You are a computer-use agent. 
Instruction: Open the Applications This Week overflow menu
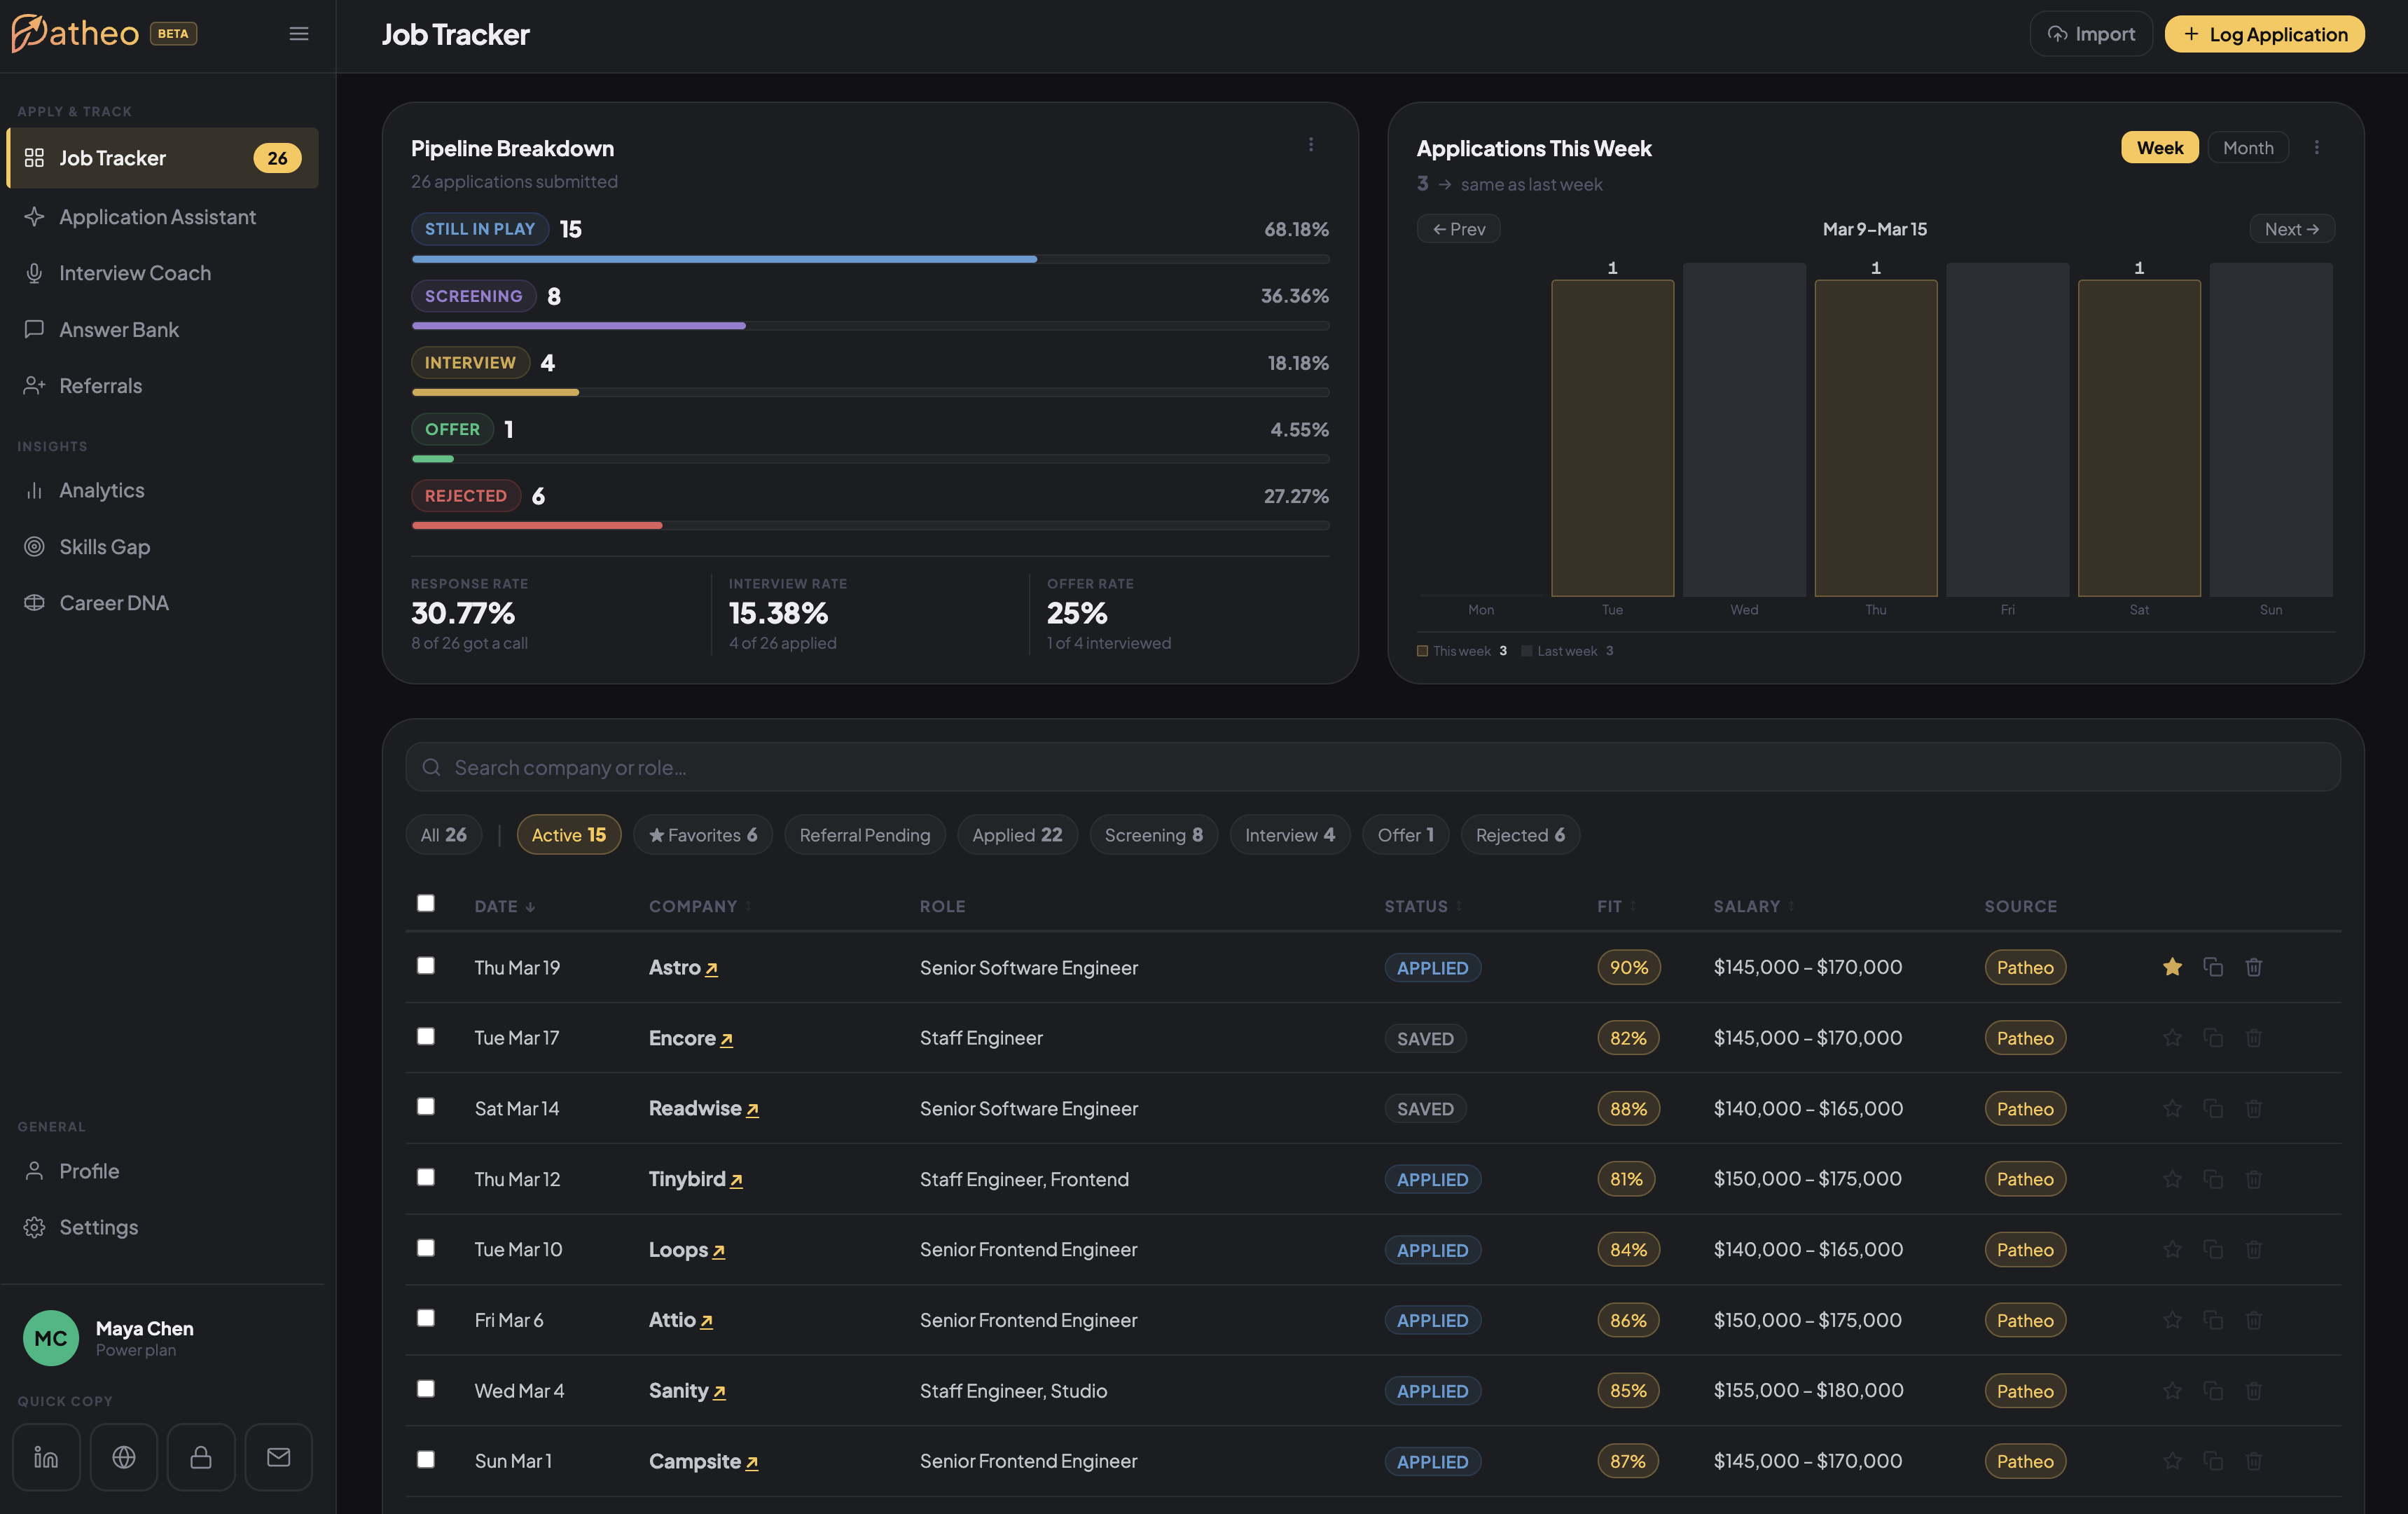point(2318,147)
